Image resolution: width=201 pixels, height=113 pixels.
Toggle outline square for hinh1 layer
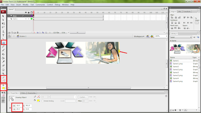[x=31, y=19]
